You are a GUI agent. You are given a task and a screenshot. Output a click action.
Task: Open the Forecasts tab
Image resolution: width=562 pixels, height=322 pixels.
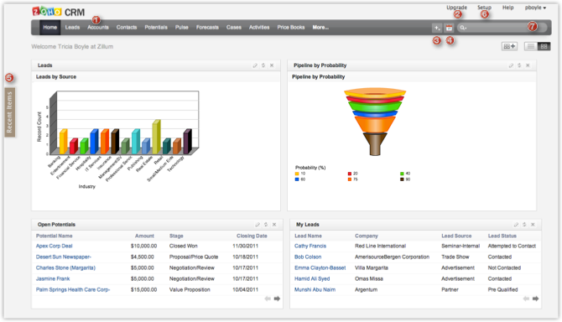click(207, 27)
